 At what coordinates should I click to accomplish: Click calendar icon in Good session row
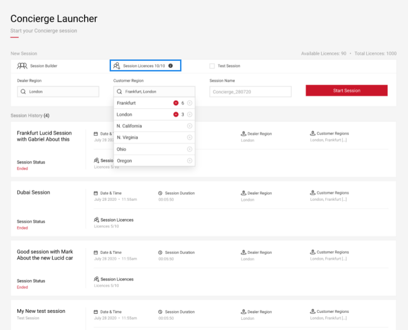pos(96,253)
